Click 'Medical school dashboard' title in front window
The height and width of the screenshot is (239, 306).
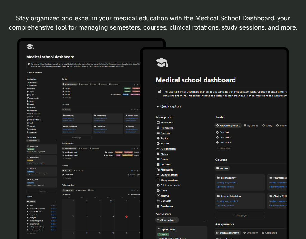(196, 80)
